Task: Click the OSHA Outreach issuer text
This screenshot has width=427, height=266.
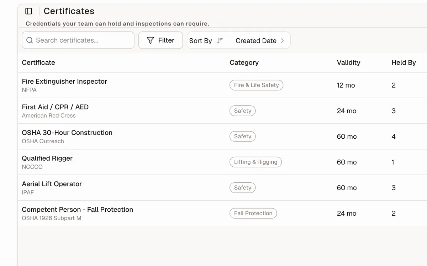Action: click(x=43, y=141)
